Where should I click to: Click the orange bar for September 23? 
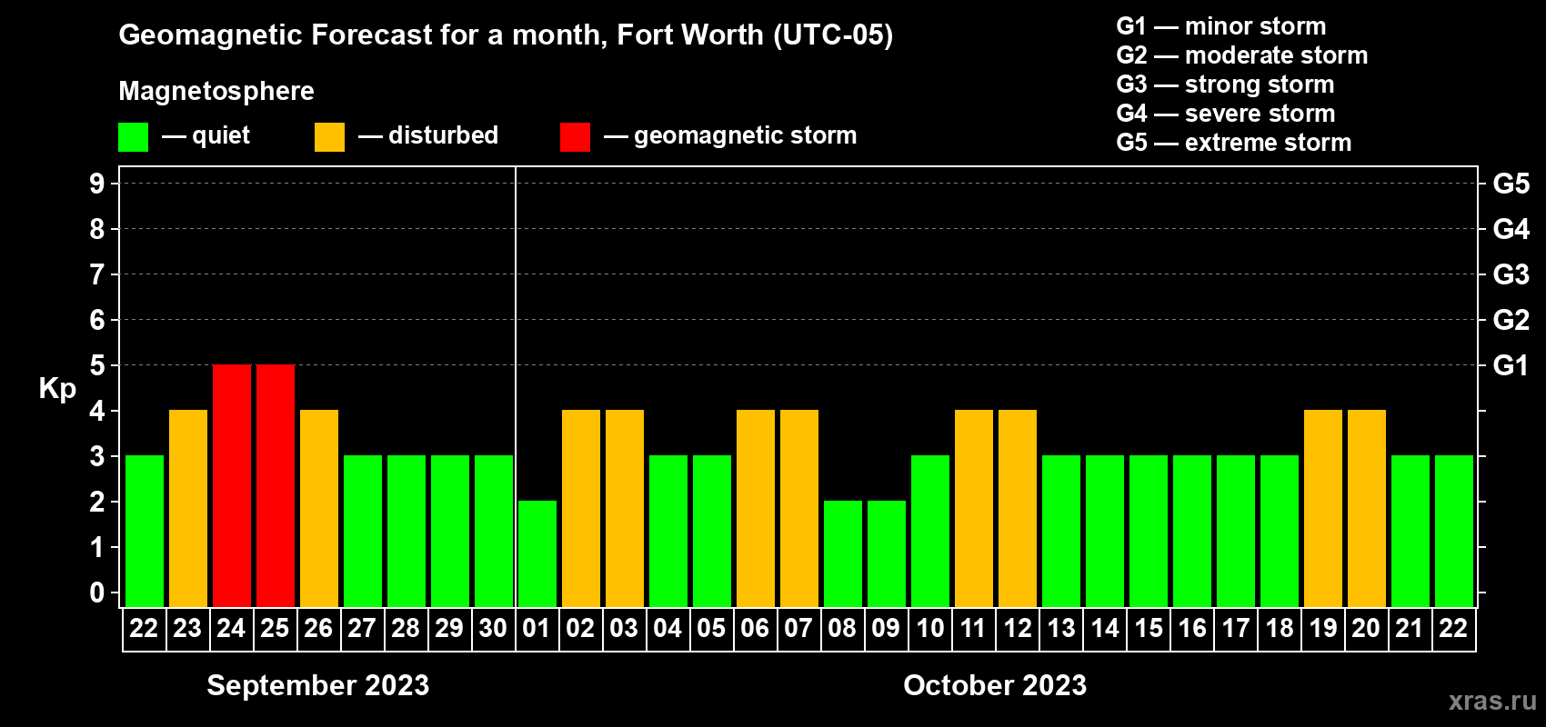[x=188, y=509]
